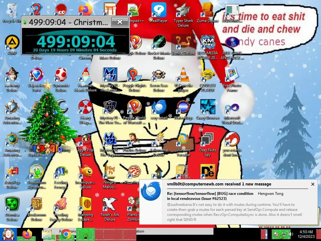Open Bookworm Adventures shortcut

[x=36, y=177]
